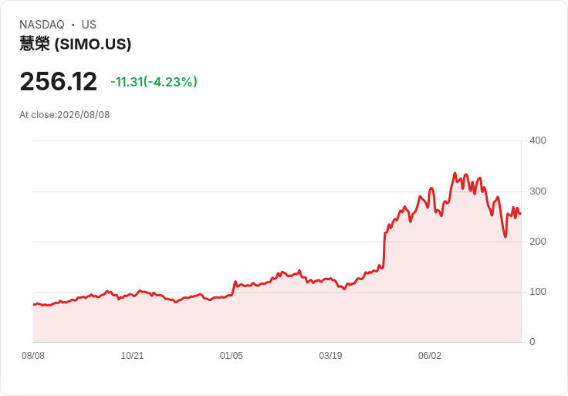The width and height of the screenshot is (568, 396).
Task: Click the 256.12 current price
Action: (59, 81)
